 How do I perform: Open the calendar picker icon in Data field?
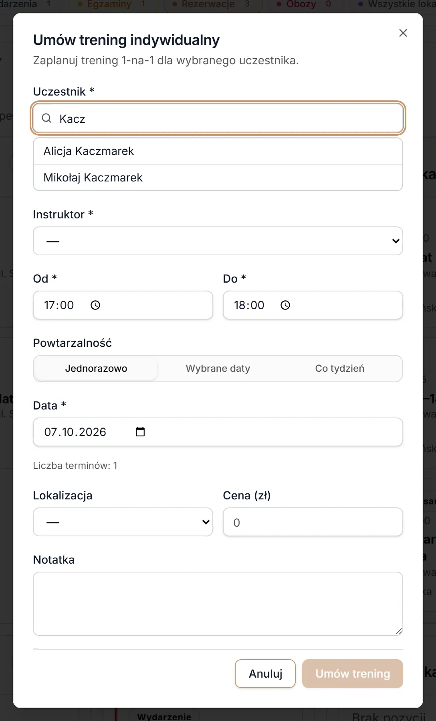(140, 432)
